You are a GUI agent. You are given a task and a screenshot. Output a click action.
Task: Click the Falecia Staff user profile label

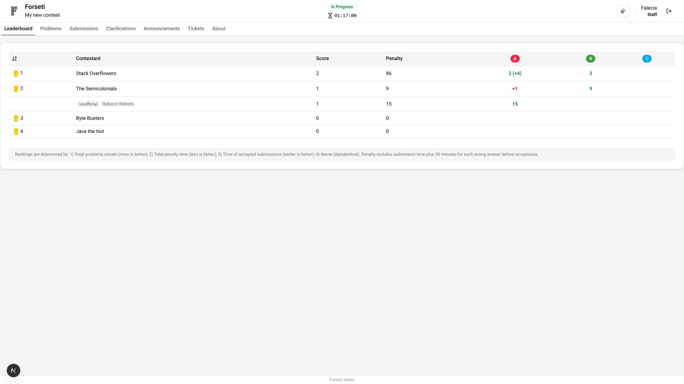click(x=649, y=11)
